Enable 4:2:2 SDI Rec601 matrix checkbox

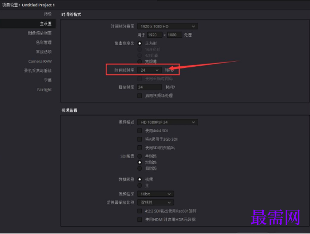[140, 211]
